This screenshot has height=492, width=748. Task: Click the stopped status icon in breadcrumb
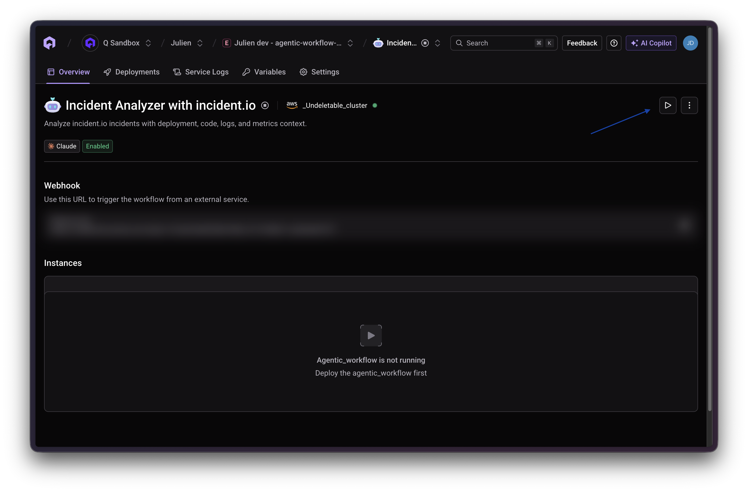[x=425, y=43]
